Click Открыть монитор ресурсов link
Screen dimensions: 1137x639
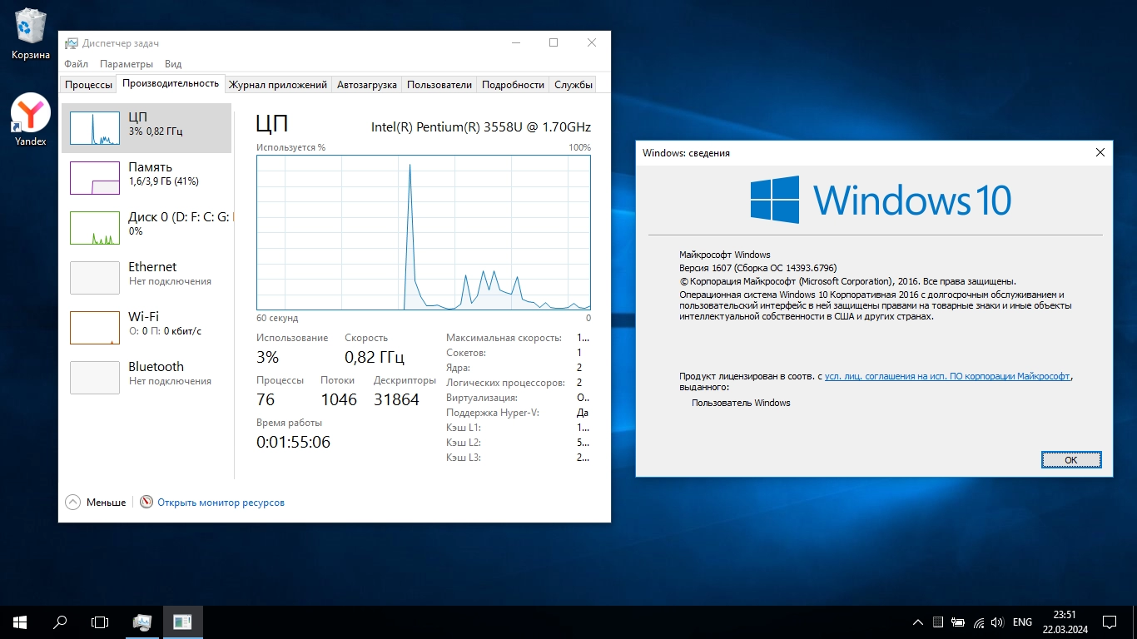(x=221, y=503)
